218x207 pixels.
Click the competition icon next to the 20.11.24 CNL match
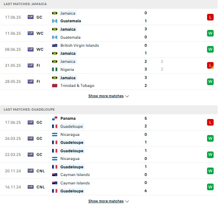tap(31, 170)
